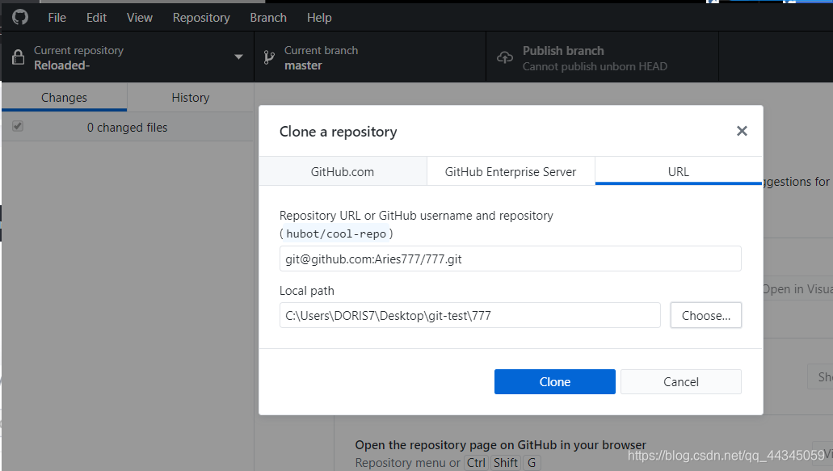Switch to the Changes tab
Image resolution: width=833 pixels, height=471 pixels.
(65, 98)
